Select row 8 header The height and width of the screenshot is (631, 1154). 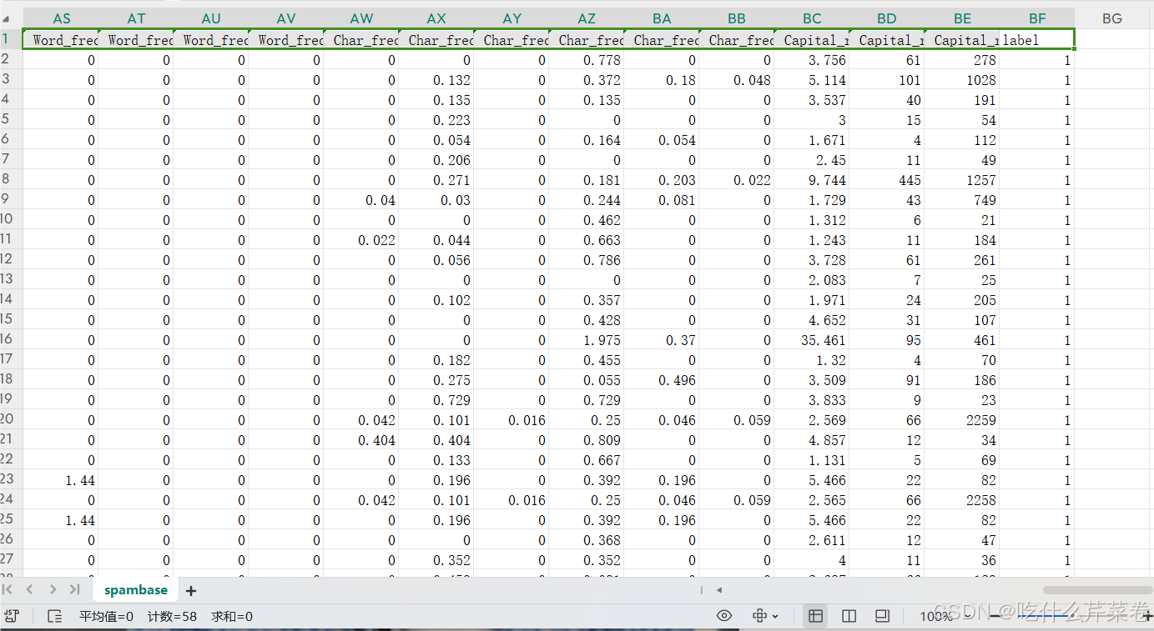click(x=11, y=179)
